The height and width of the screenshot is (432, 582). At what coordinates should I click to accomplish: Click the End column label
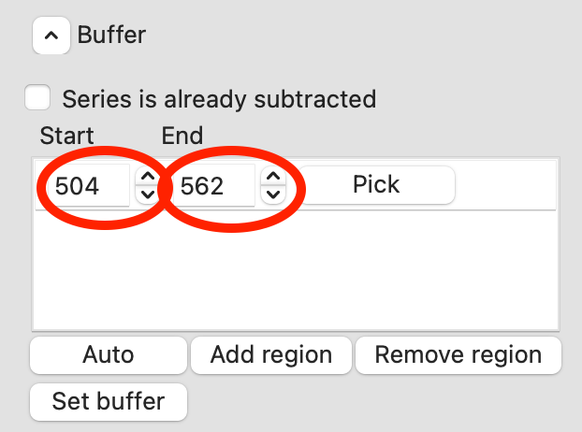[x=182, y=136]
